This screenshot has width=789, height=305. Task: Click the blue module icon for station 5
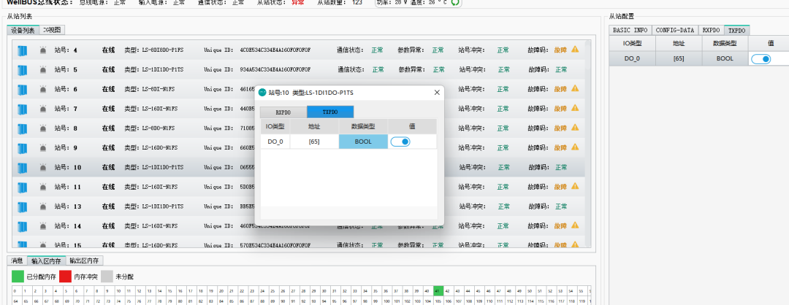pos(22,70)
